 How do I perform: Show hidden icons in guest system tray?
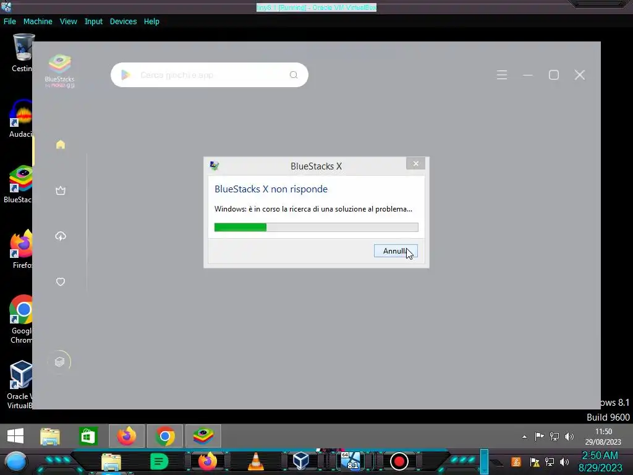coord(524,437)
